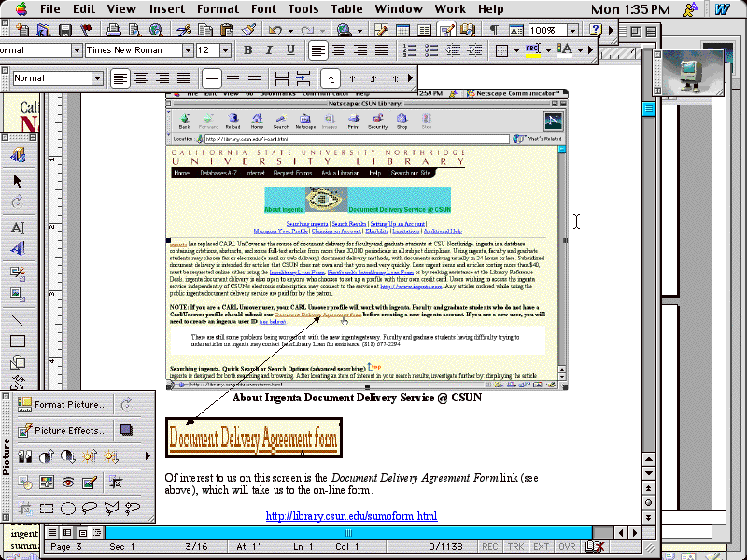
Task: Click the Format Picture... button
Action: (64, 404)
